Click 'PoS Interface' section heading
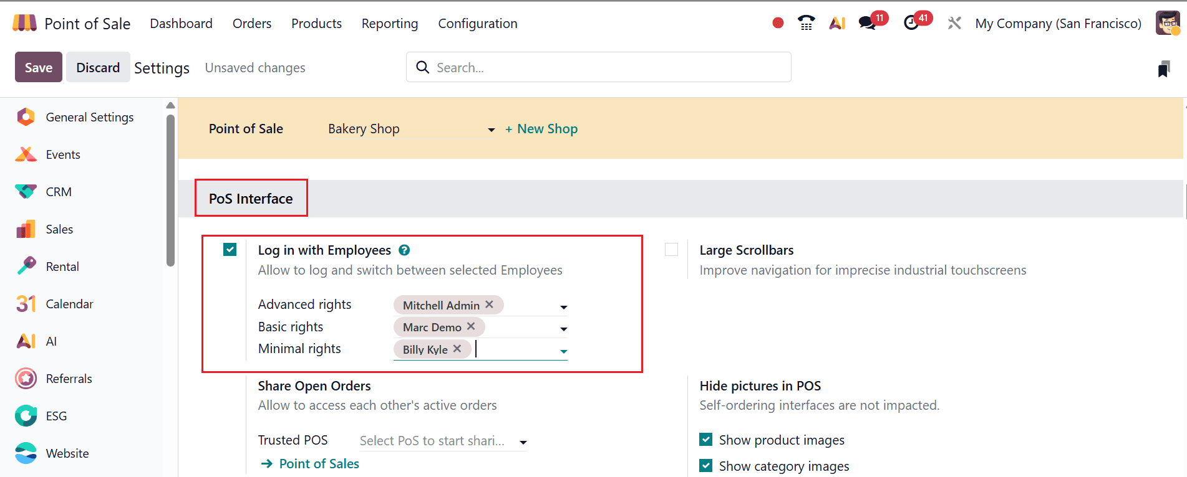This screenshot has height=477, width=1187. (251, 199)
